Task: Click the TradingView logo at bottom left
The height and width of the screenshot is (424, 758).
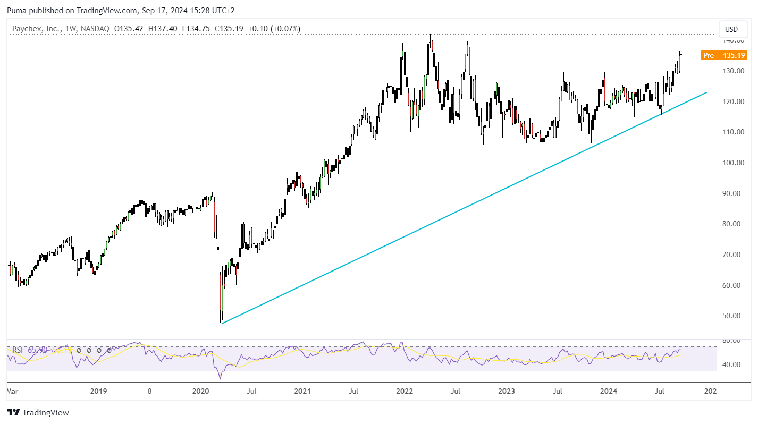Action: [38, 412]
